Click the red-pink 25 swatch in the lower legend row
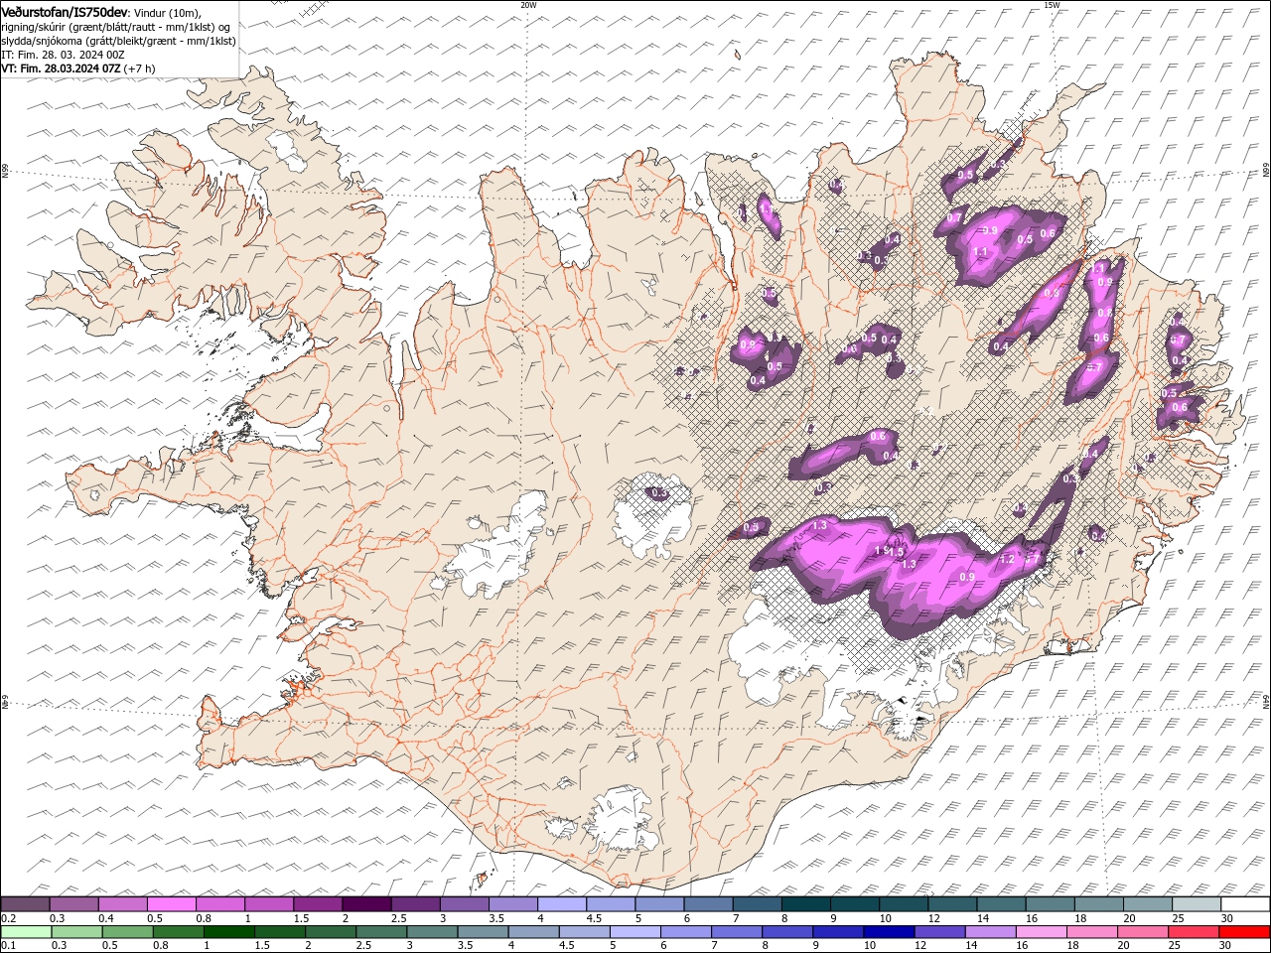 pos(1194,932)
